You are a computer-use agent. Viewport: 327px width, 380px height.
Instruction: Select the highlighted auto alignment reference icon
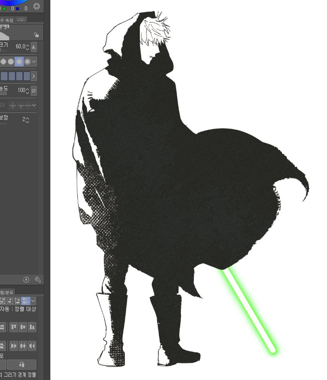26,301
